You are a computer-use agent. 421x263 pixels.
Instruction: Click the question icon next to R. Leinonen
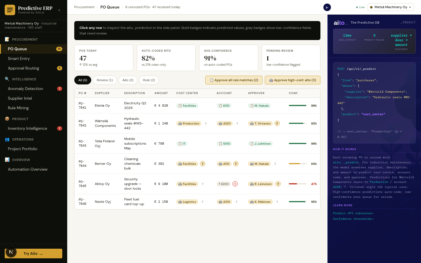pyautogui.click(x=278, y=184)
